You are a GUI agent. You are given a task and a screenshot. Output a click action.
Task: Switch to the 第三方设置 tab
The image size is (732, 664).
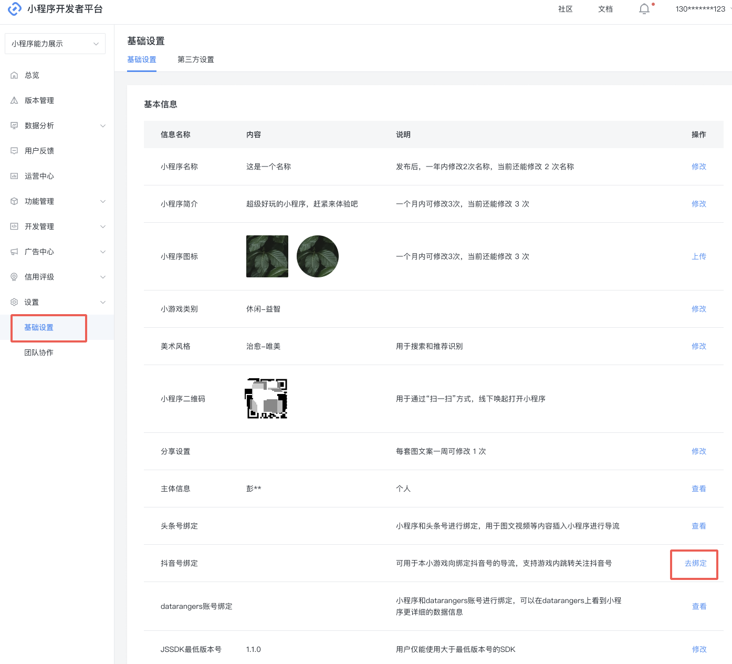pyautogui.click(x=195, y=59)
